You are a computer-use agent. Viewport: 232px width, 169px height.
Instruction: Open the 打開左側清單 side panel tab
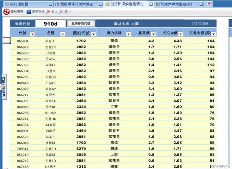[4, 86]
